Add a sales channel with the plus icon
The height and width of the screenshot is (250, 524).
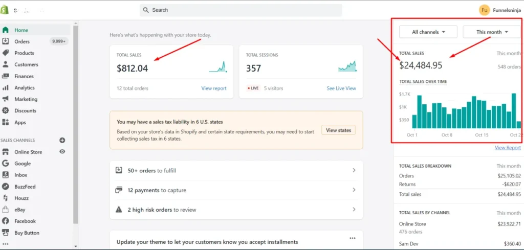[x=62, y=140]
